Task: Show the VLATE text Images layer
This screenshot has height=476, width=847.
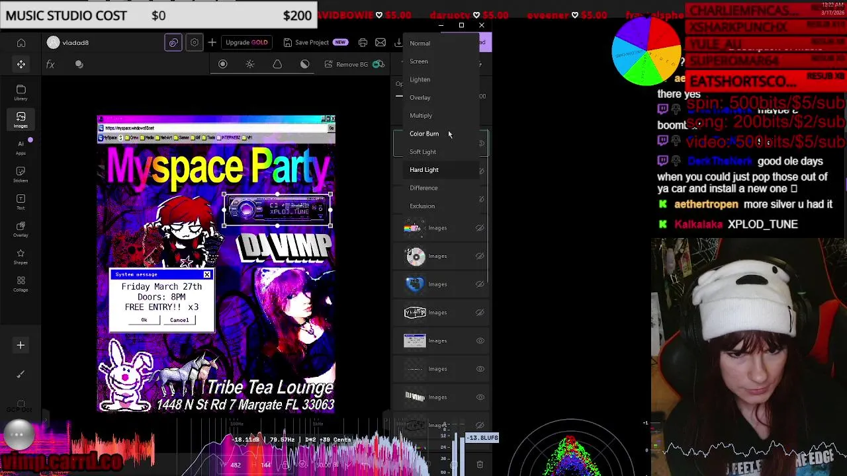Action: [x=480, y=313]
